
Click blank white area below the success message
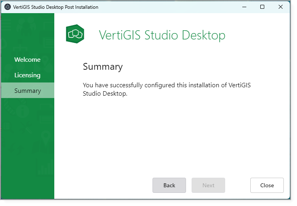(172, 135)
